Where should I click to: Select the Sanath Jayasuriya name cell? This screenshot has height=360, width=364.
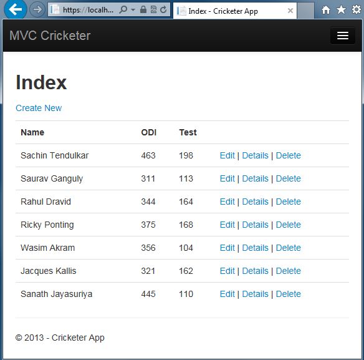point(57,294)
